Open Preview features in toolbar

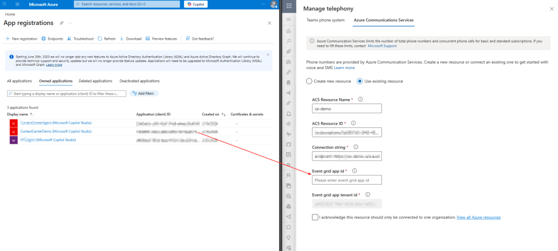(148, 39)
